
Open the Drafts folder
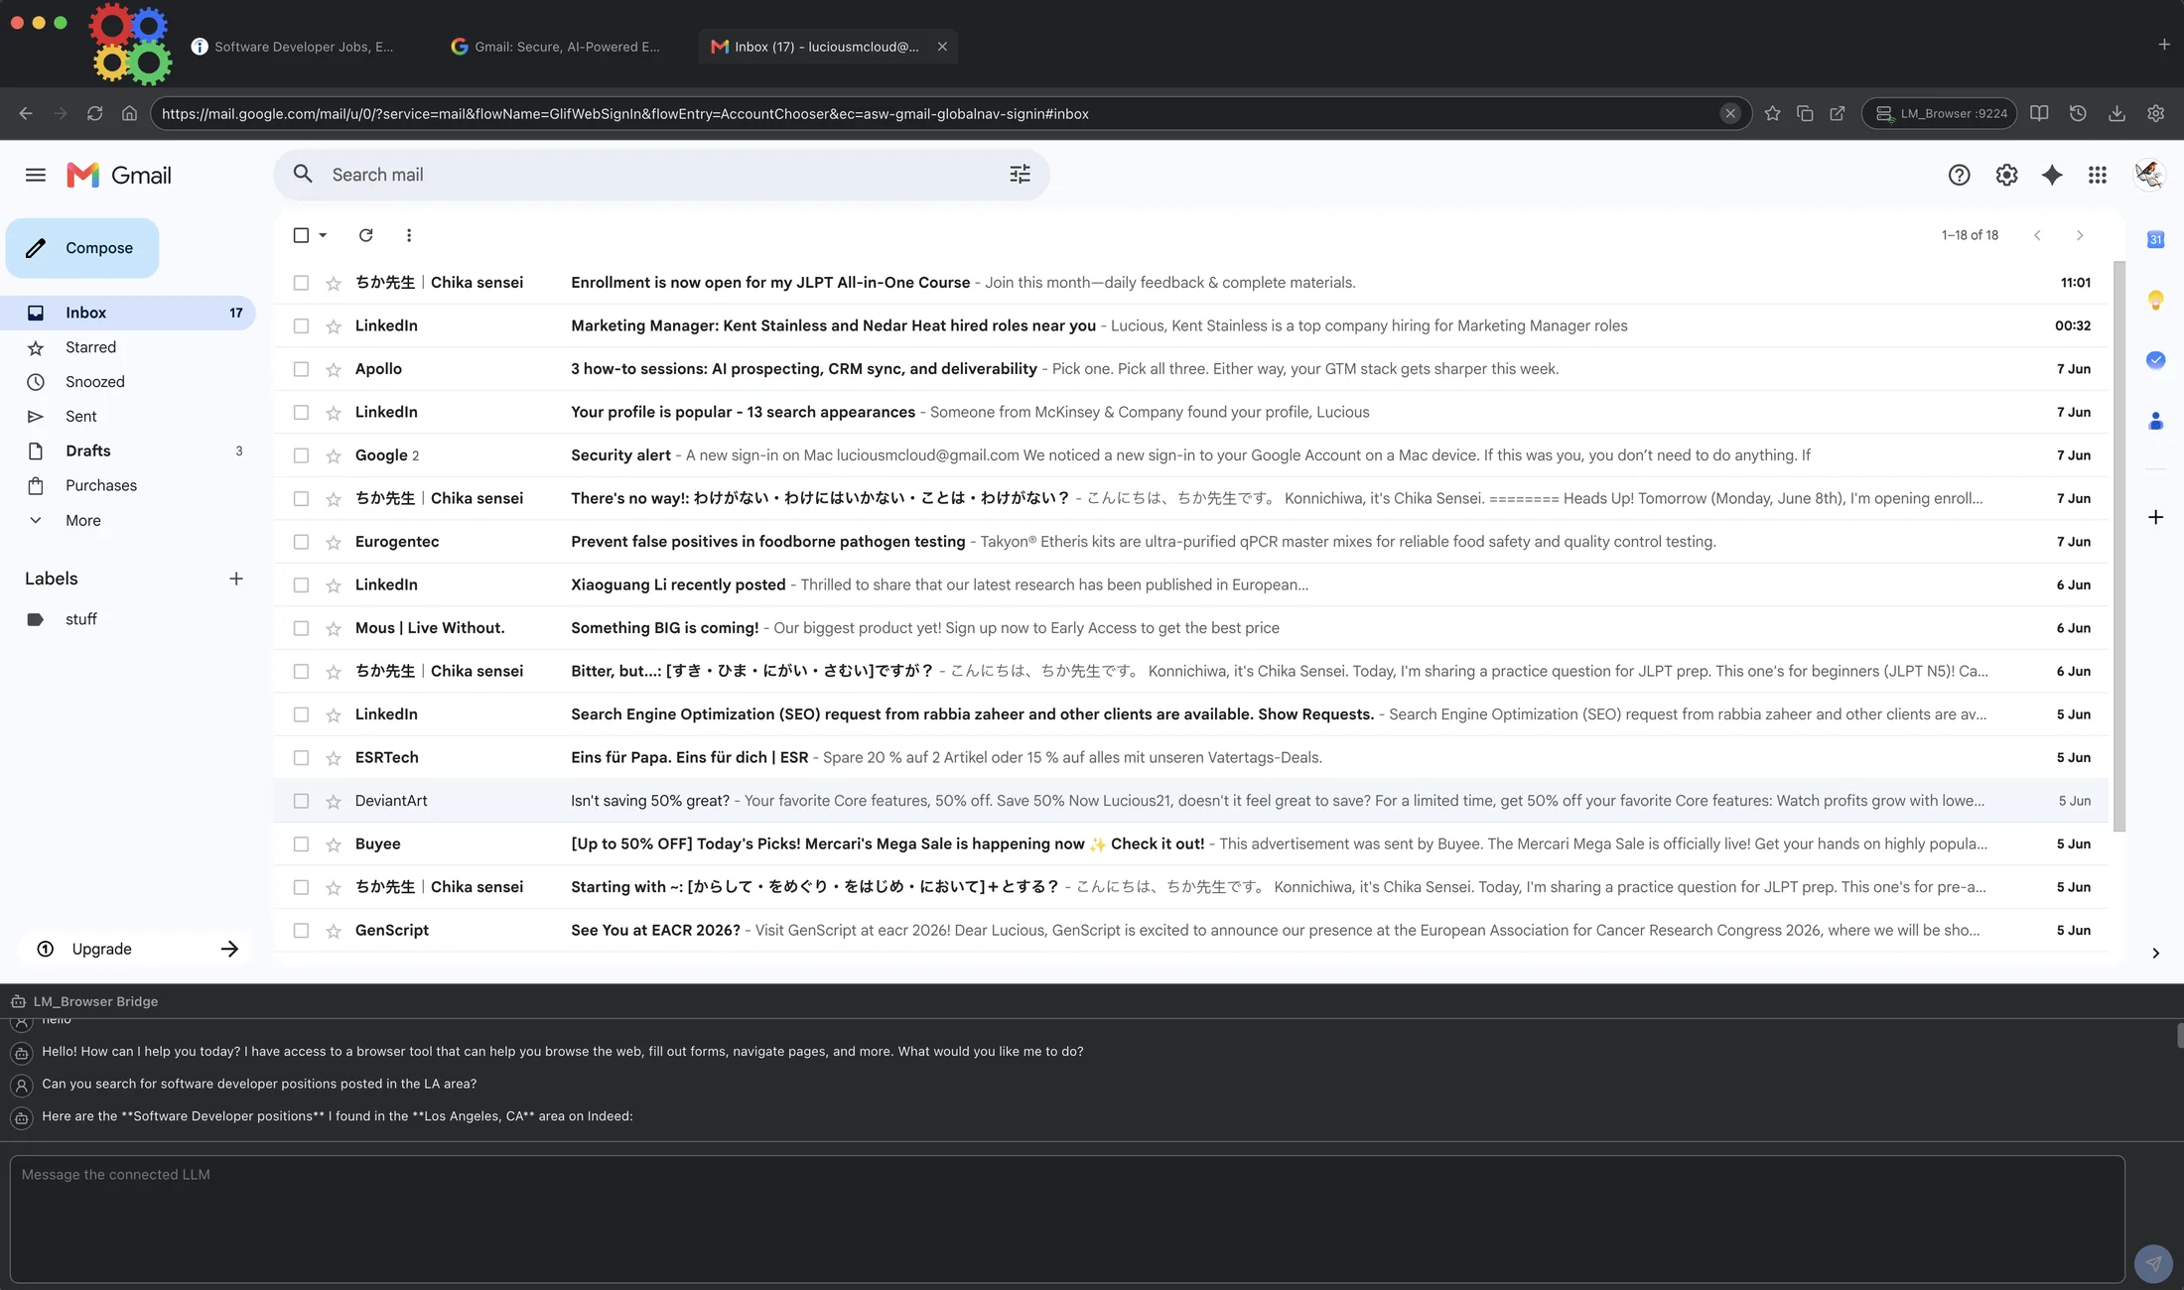(x=129, y=451)
